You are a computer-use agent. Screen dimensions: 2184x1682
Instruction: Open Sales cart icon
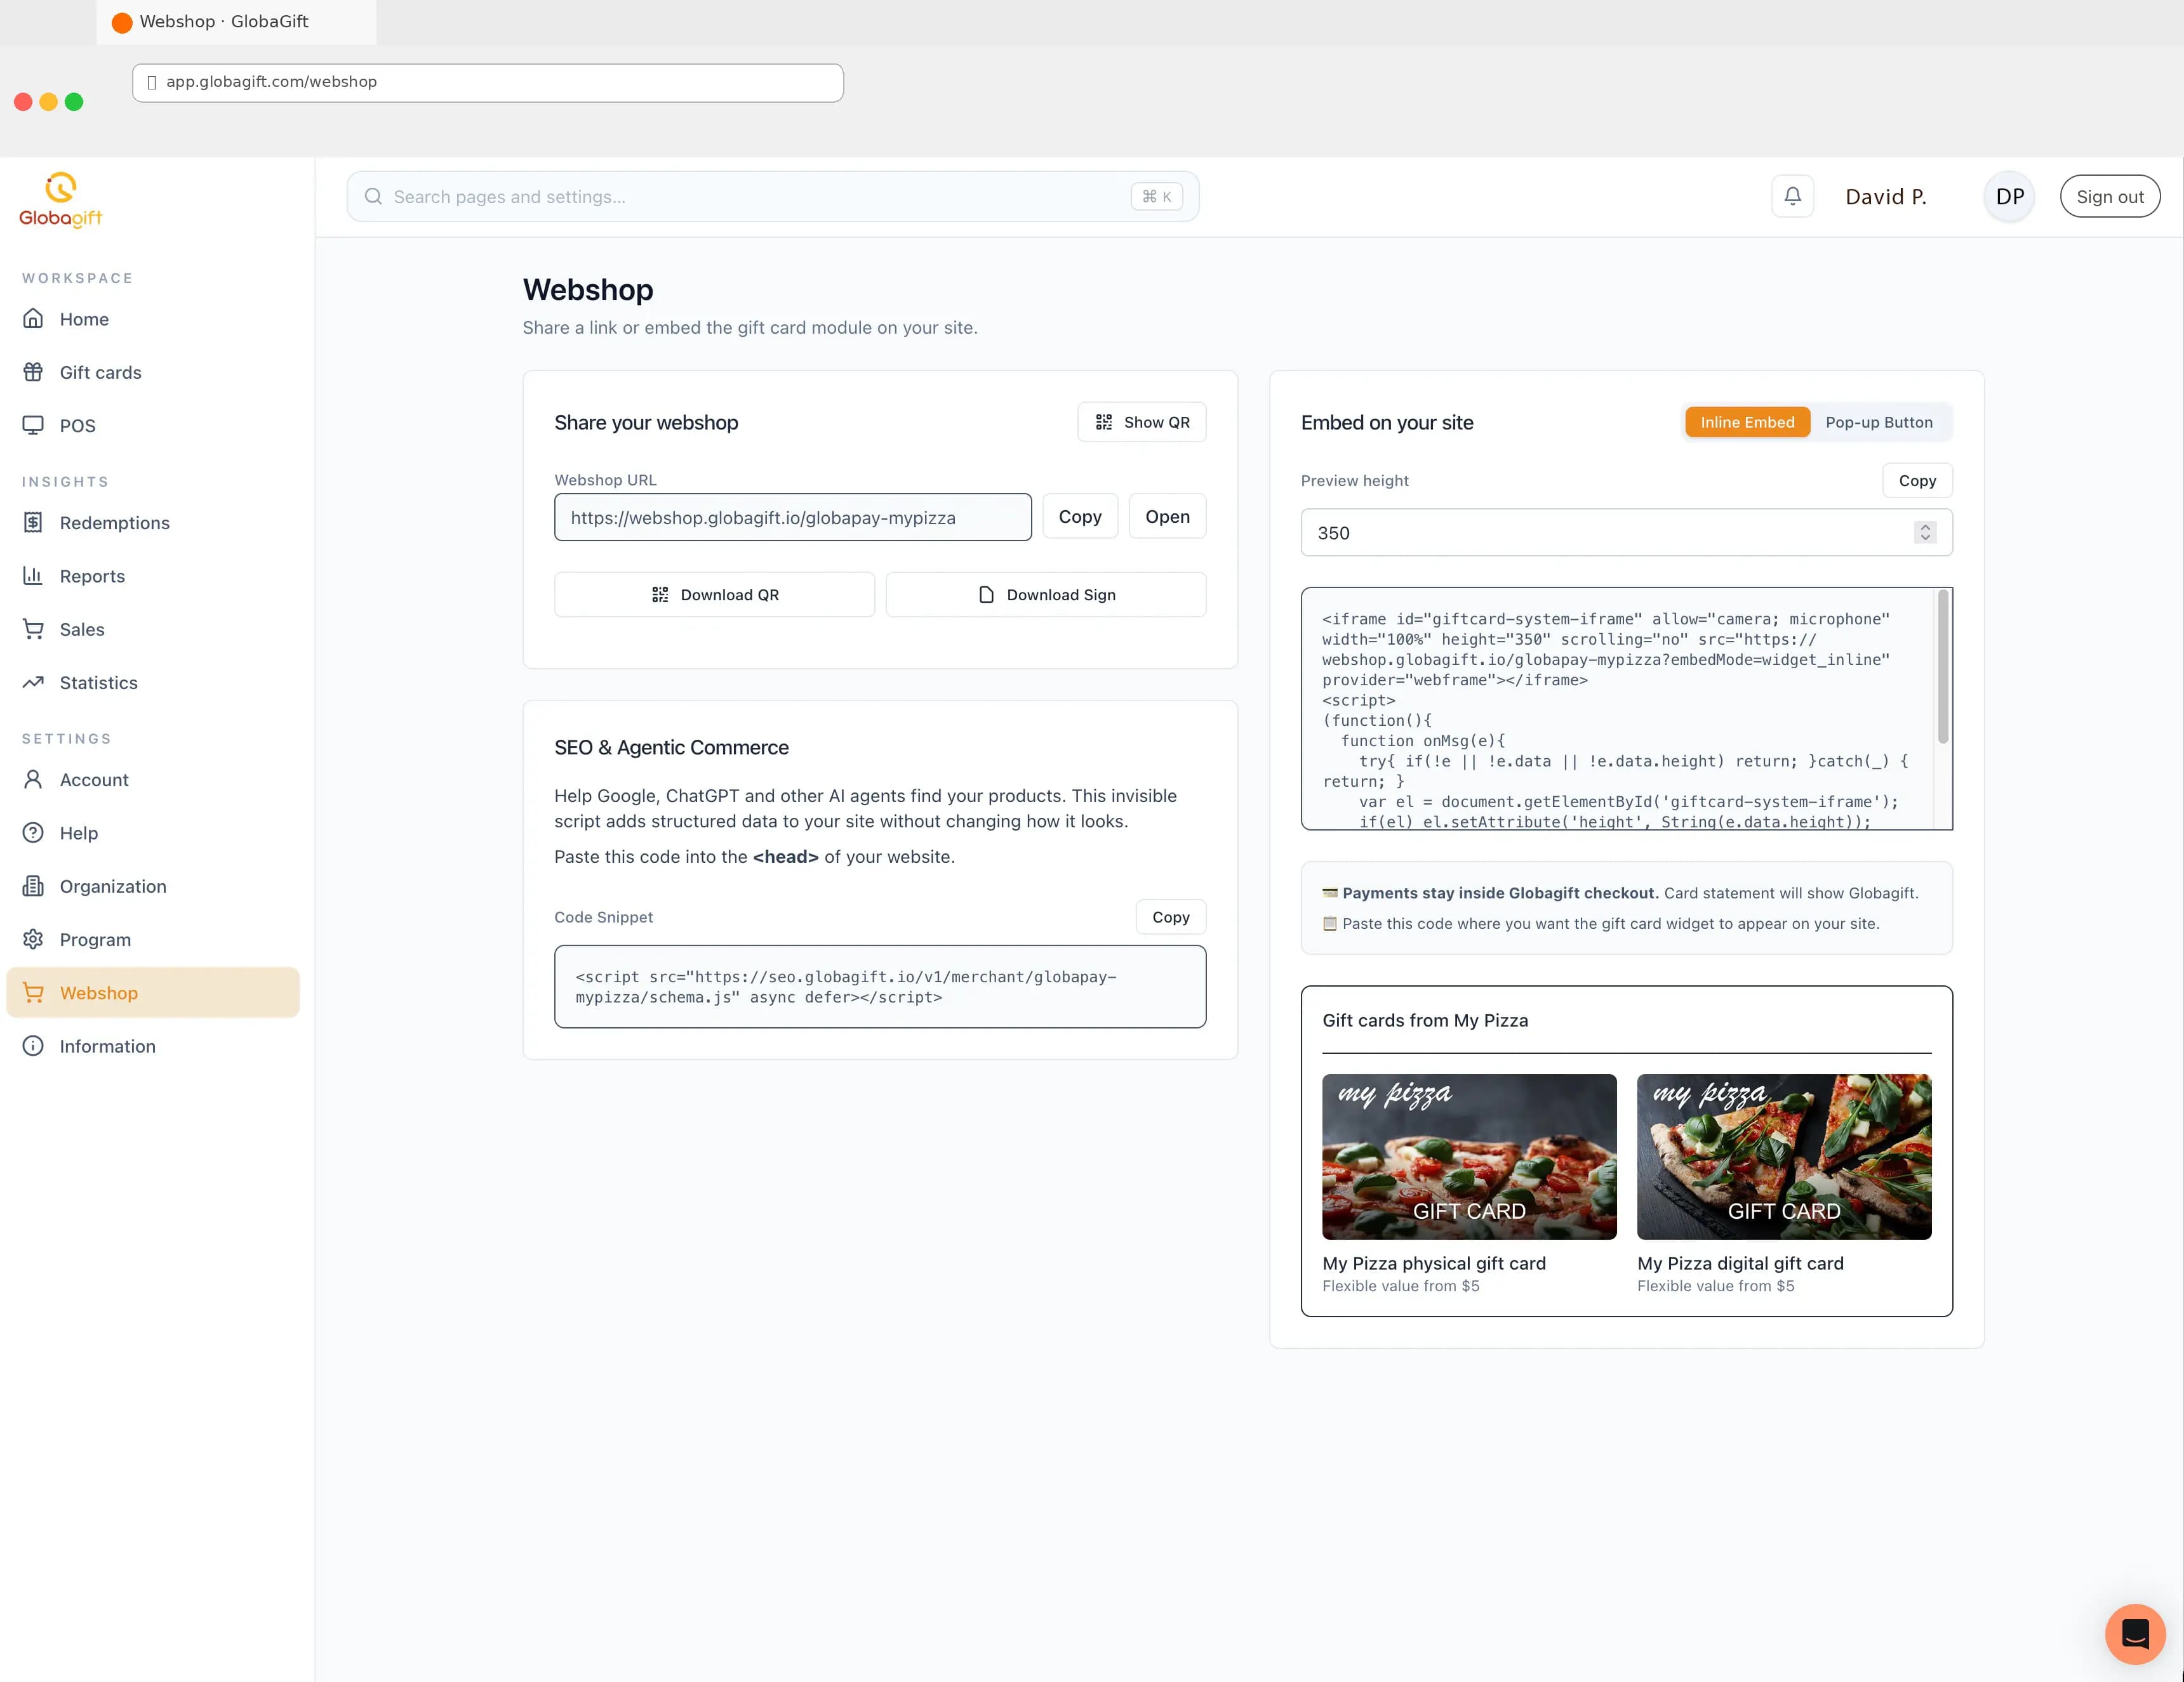[x=33, y=629]
